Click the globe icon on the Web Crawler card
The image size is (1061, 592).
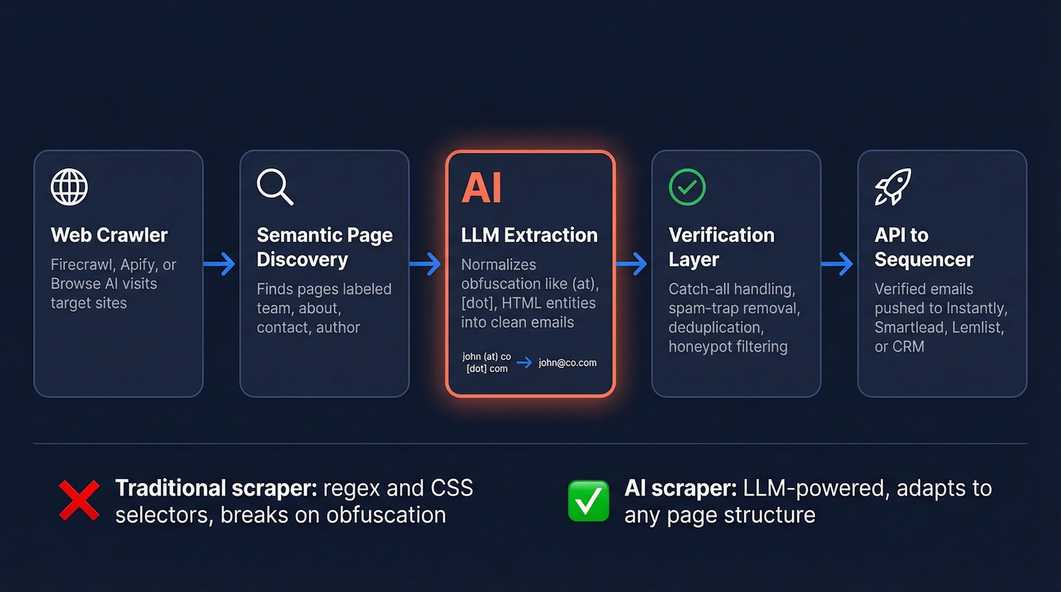point(69,186)
